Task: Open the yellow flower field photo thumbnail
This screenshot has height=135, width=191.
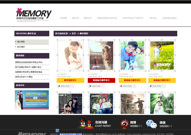Action: [x=162, y=55]
